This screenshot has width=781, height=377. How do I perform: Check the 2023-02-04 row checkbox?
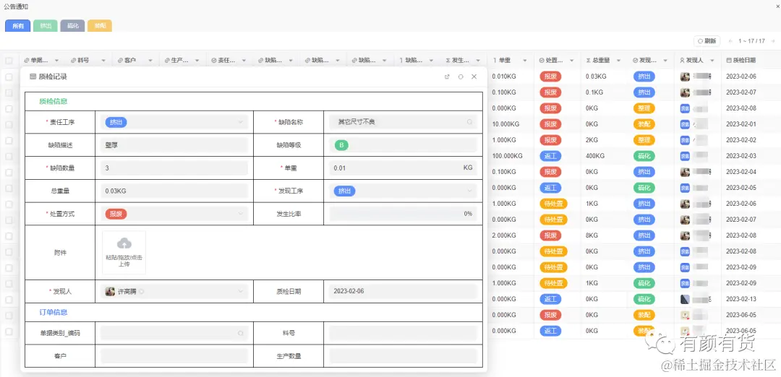click(9, 172)
